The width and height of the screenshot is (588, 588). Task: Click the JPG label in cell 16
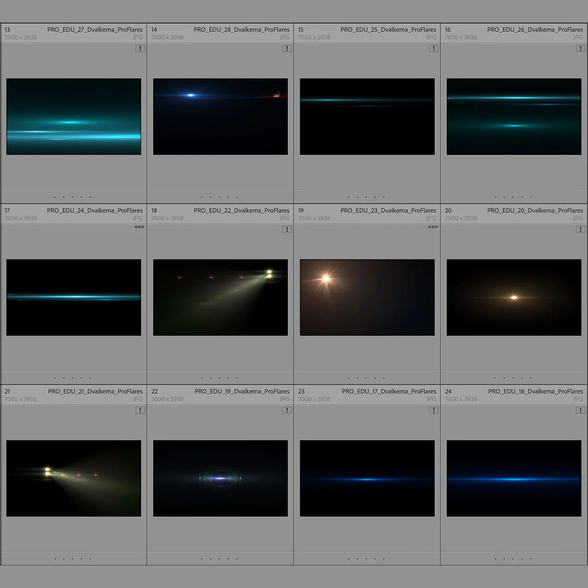click(578, 37)
